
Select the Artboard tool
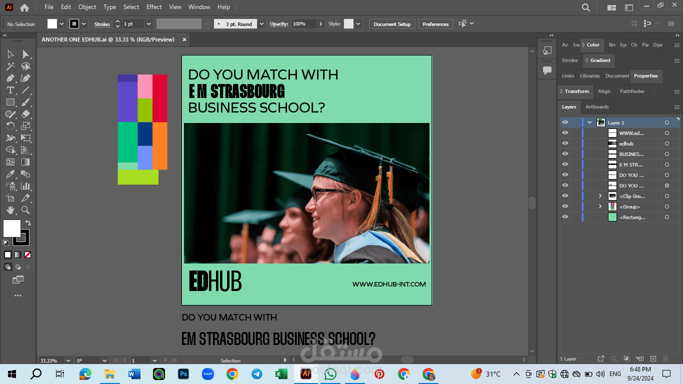pyautogui.click(x=10, y=198)
